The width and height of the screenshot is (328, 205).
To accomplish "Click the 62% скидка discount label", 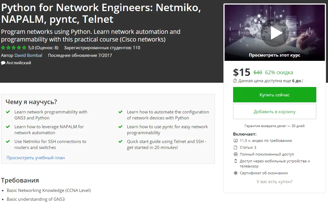I will click(x=279, y=73).
